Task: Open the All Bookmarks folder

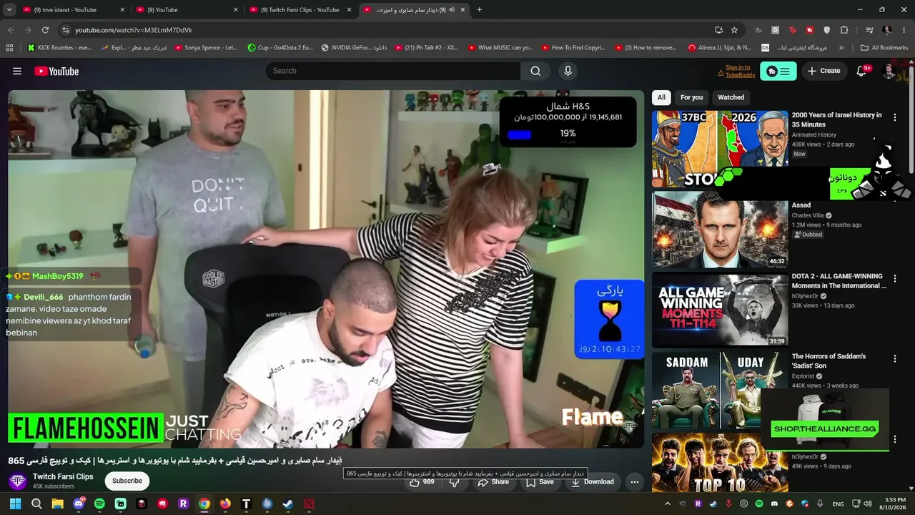Action: pyautogui.click(x=884, y=48)
